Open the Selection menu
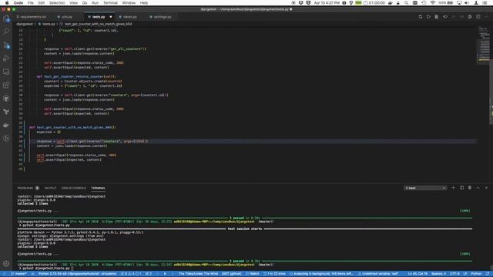 (57, 3)
